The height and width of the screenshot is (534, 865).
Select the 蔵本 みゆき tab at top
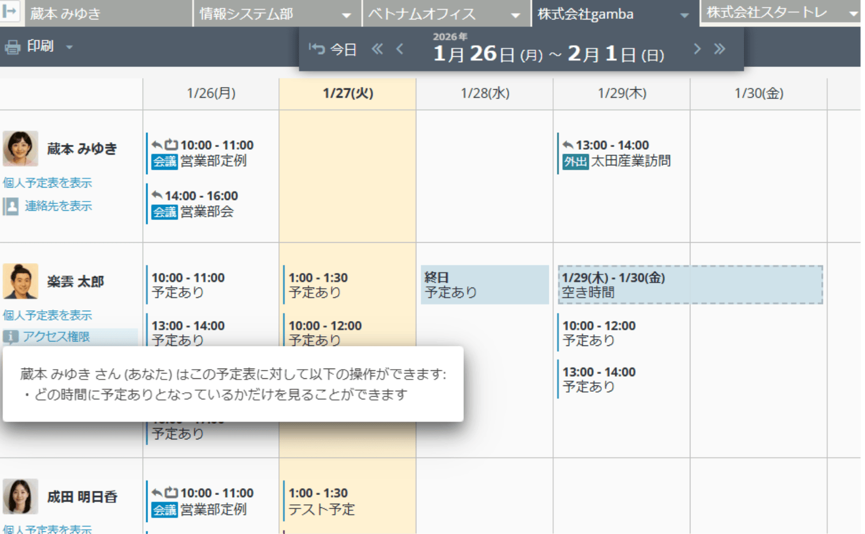pyautogui.click(x=108, y=14)
